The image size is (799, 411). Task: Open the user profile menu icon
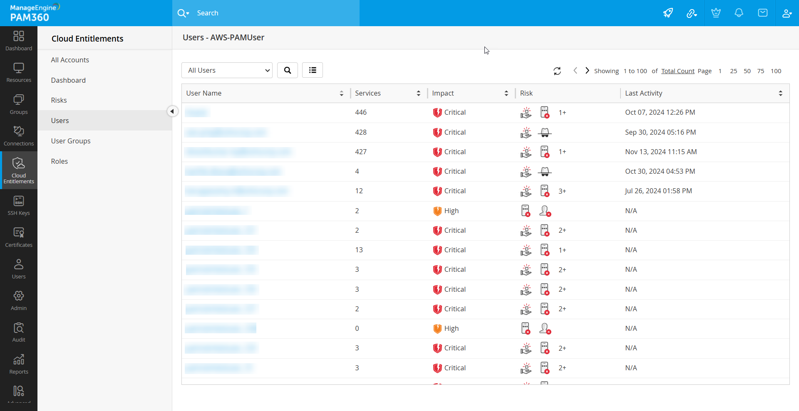[787, 13]
